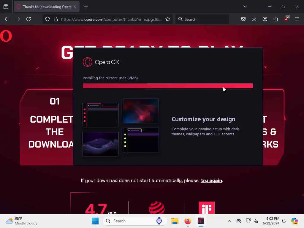Open clock showing 6:03 PM
The width and height of the screenshot is (304, 228).
coord(271,221)
